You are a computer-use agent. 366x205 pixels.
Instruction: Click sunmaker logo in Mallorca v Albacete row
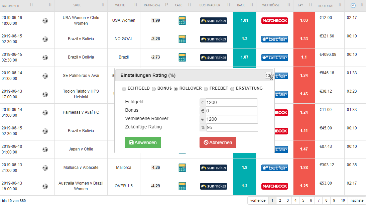pyautogui.click(x=213, y=168)
